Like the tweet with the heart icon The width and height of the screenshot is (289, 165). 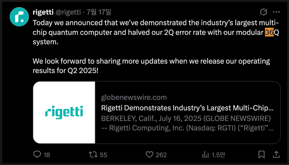point(149,155)
